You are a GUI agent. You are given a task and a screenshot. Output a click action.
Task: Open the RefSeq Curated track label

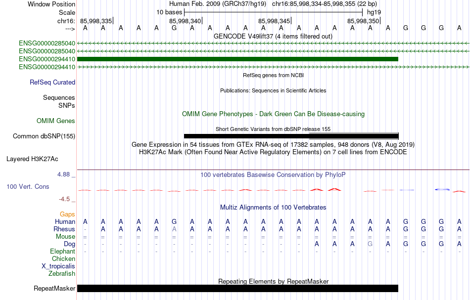(52, 83)
